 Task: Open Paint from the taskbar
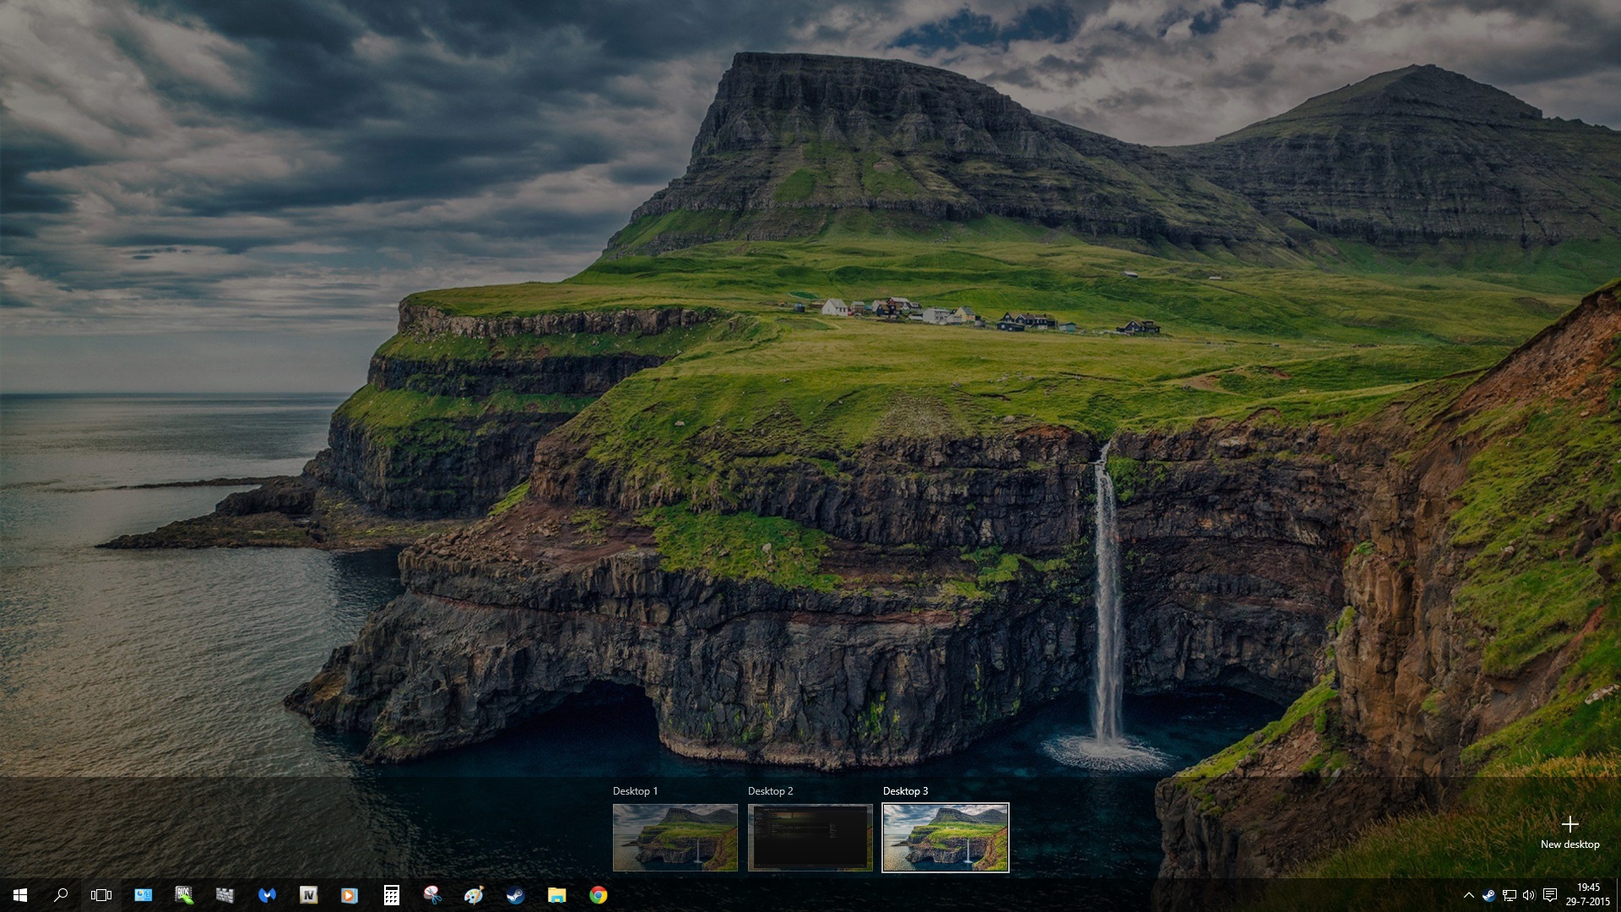tap(474, 895)
